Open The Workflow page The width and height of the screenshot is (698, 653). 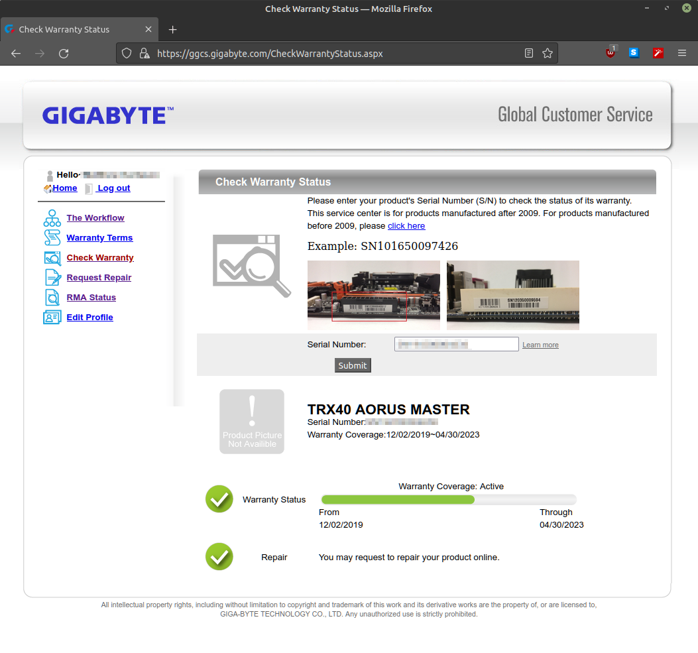tap(95, 217)
